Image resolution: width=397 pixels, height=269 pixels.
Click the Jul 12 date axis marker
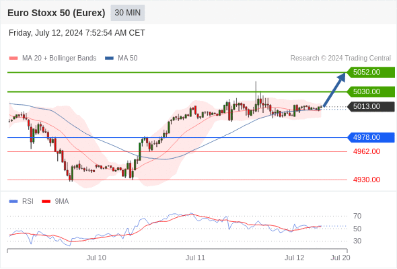(294, 258)
